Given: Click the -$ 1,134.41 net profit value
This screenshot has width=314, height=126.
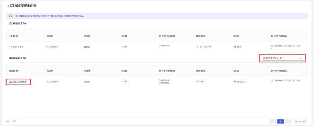Looking at the screenshot, I should (x=201, y=47).
